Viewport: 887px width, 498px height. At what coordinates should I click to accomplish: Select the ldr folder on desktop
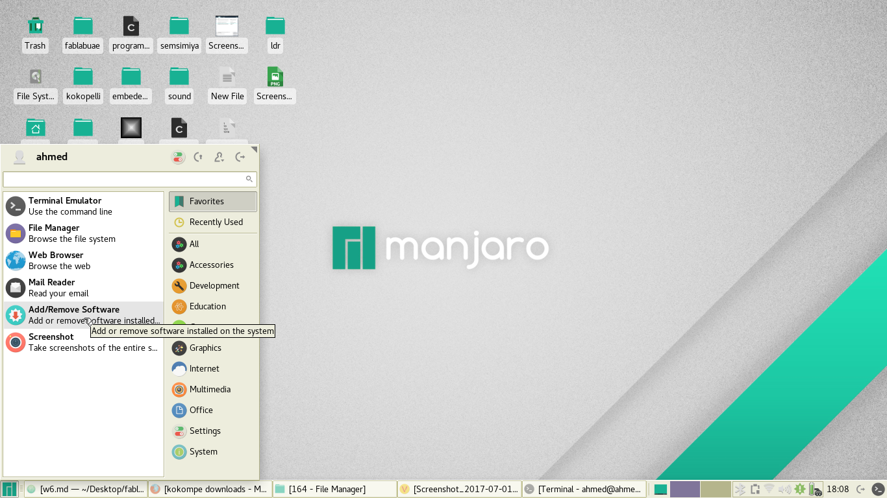275,34
